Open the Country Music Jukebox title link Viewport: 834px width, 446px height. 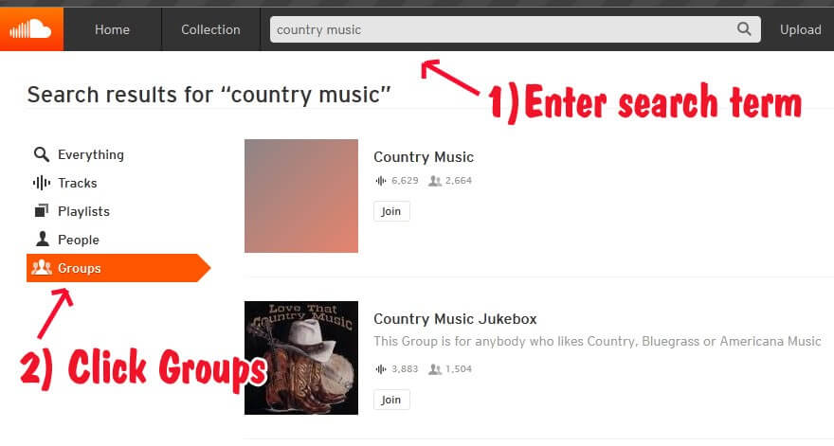[455, 318]
